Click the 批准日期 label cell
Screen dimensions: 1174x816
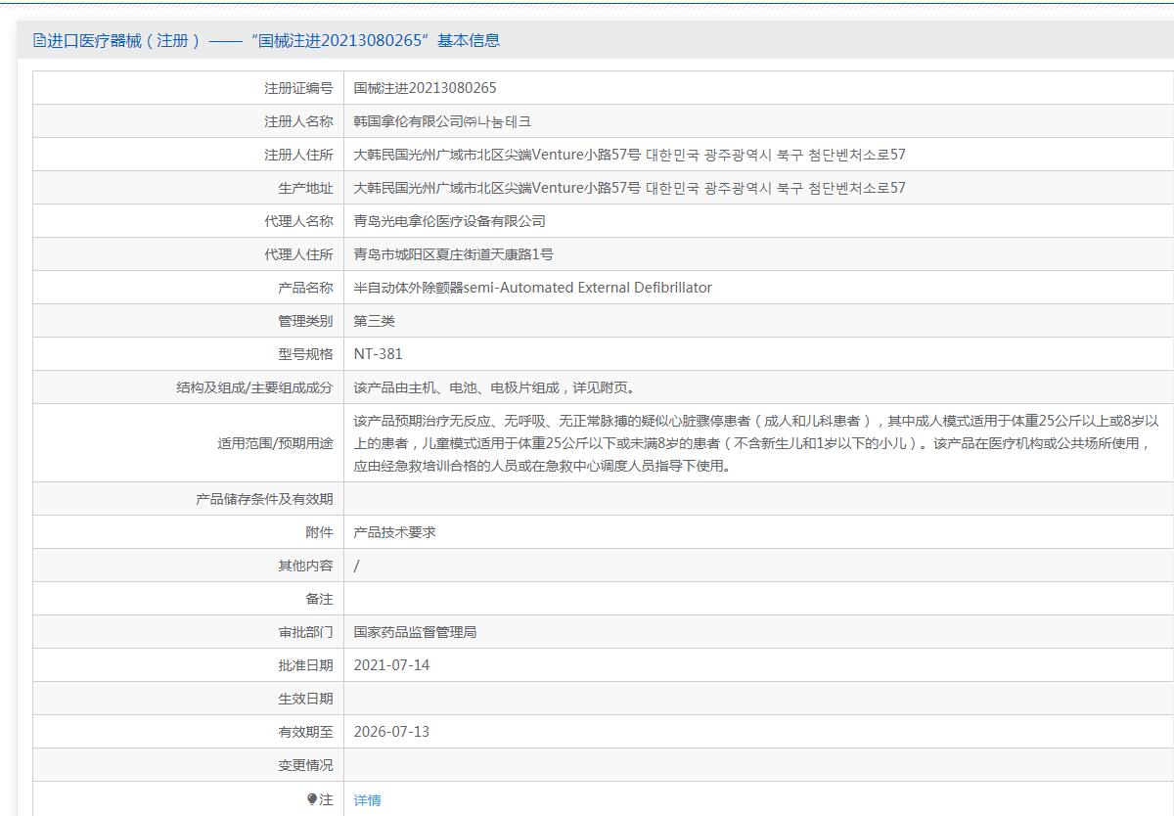pyautogui.click(x=188, y=665)
